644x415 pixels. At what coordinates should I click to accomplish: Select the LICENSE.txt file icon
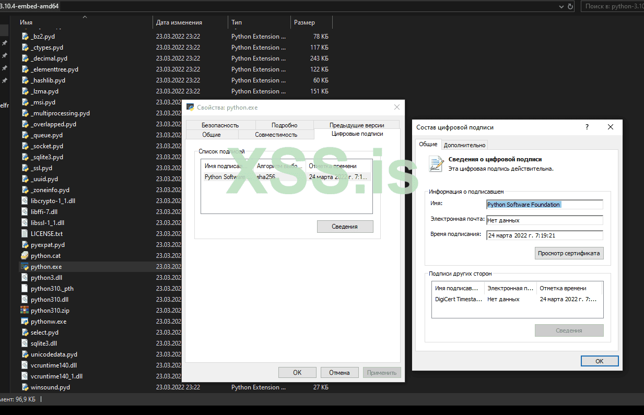point(25,234)
